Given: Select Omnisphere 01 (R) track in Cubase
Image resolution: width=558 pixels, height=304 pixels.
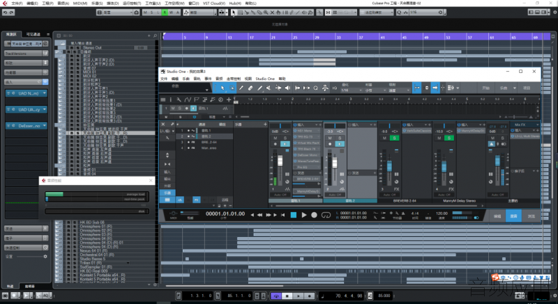Looking at the screenshot, I should 96,226.
